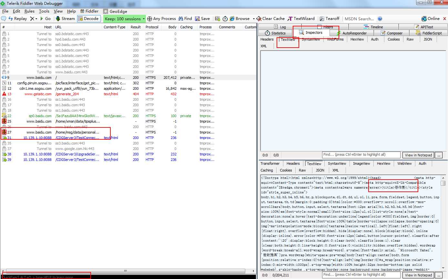
Task: Open the View menu
Action: (58, 11)
